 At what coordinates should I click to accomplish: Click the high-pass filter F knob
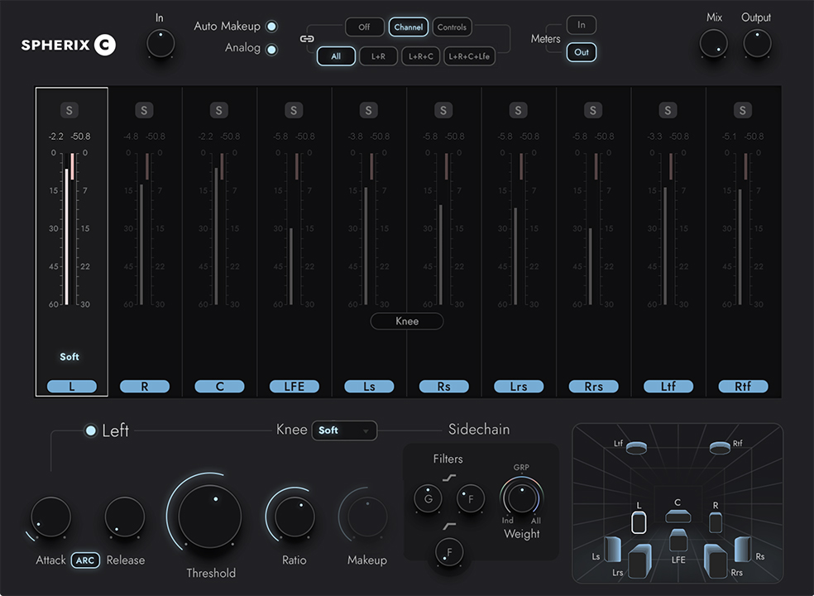[449, 552]
